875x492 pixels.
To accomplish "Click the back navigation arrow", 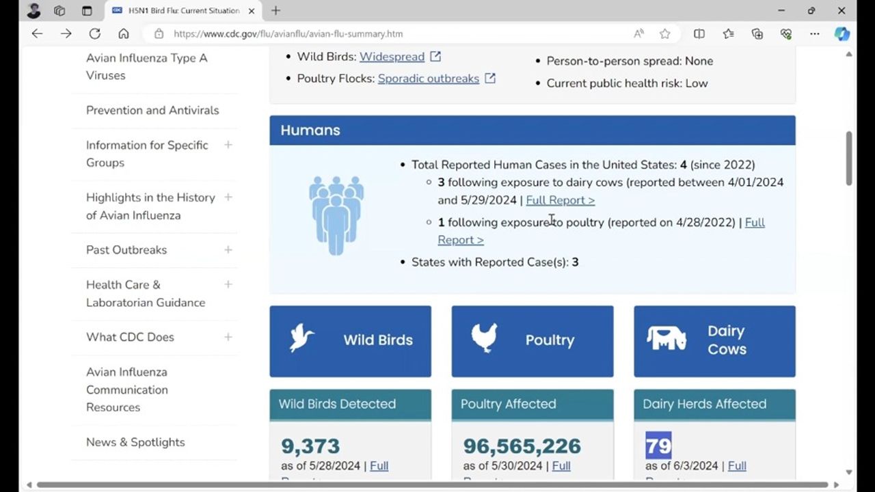I will click(x=37, y=33).
